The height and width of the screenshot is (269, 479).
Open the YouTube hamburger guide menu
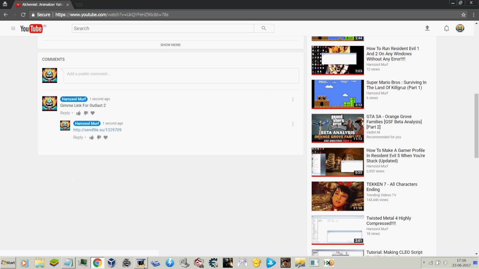click(x=13, y=28)
